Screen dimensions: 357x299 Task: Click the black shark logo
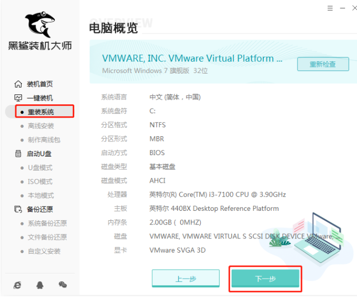click(x=40, y=25)
